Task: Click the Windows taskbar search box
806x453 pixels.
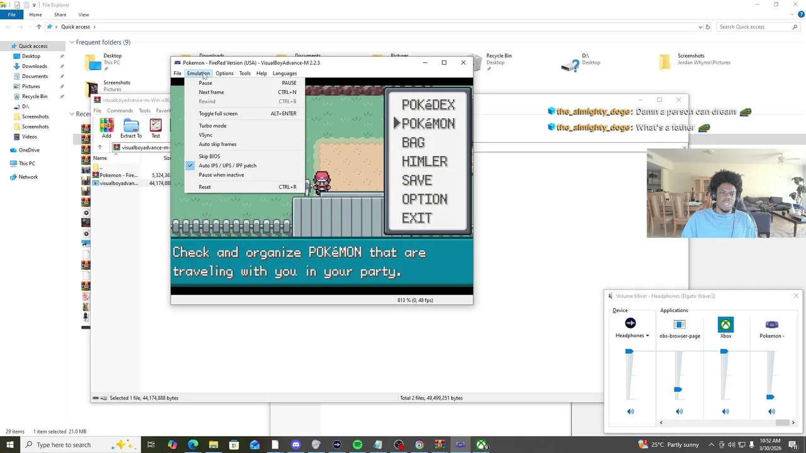Action: click(82, 445)
